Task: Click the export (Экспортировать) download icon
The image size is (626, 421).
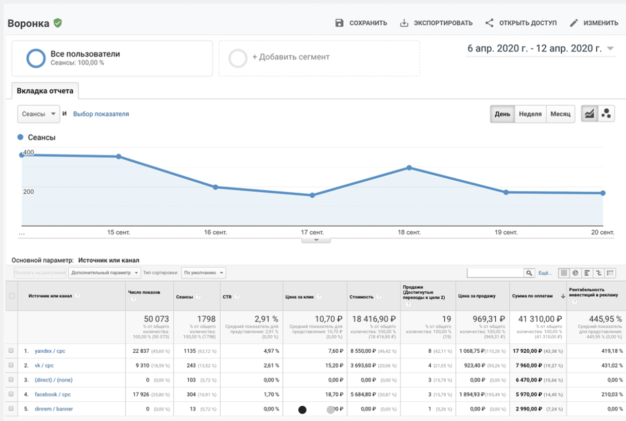Action: click(x=404, y=23)
